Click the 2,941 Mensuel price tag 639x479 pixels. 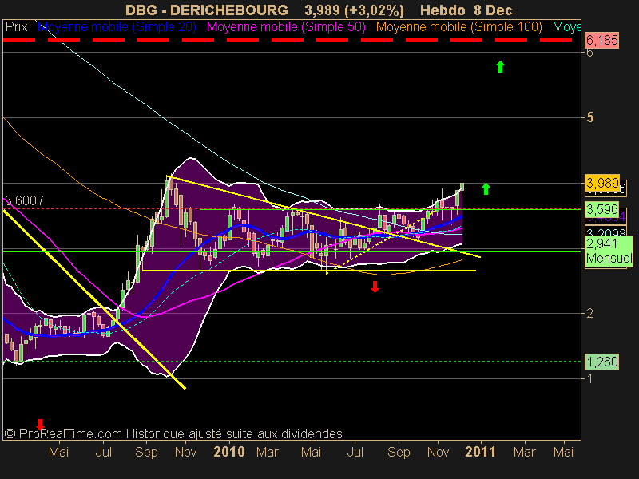click(609, 251)
